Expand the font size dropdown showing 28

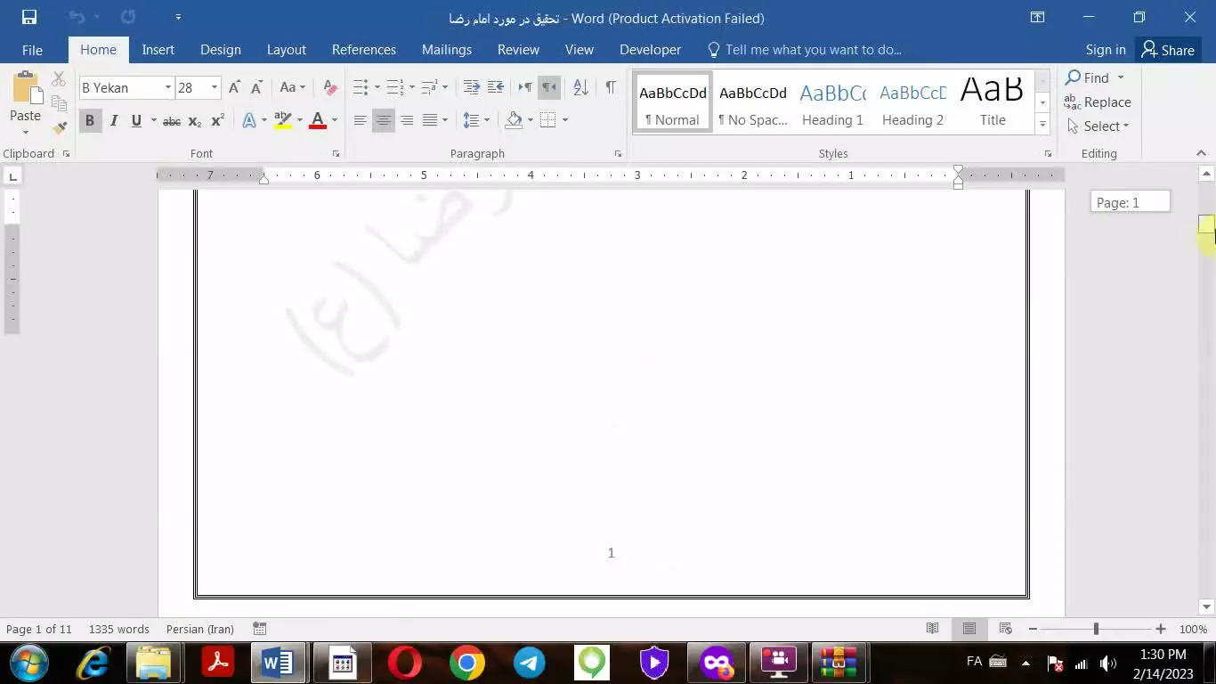pos(215,87)
